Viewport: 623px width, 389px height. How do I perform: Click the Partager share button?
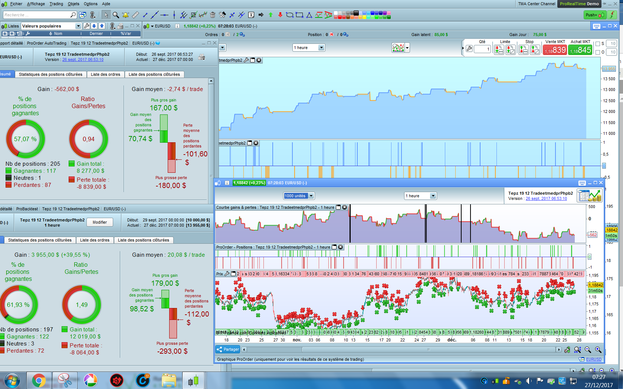tap(228, 349)
